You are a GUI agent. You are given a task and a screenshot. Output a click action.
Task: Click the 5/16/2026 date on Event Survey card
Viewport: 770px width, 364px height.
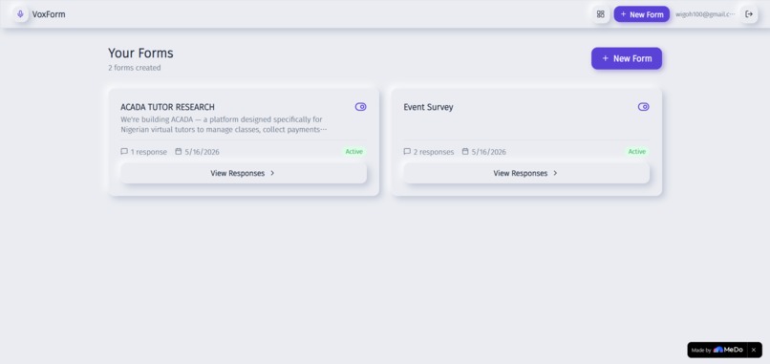tap(489, 152)
